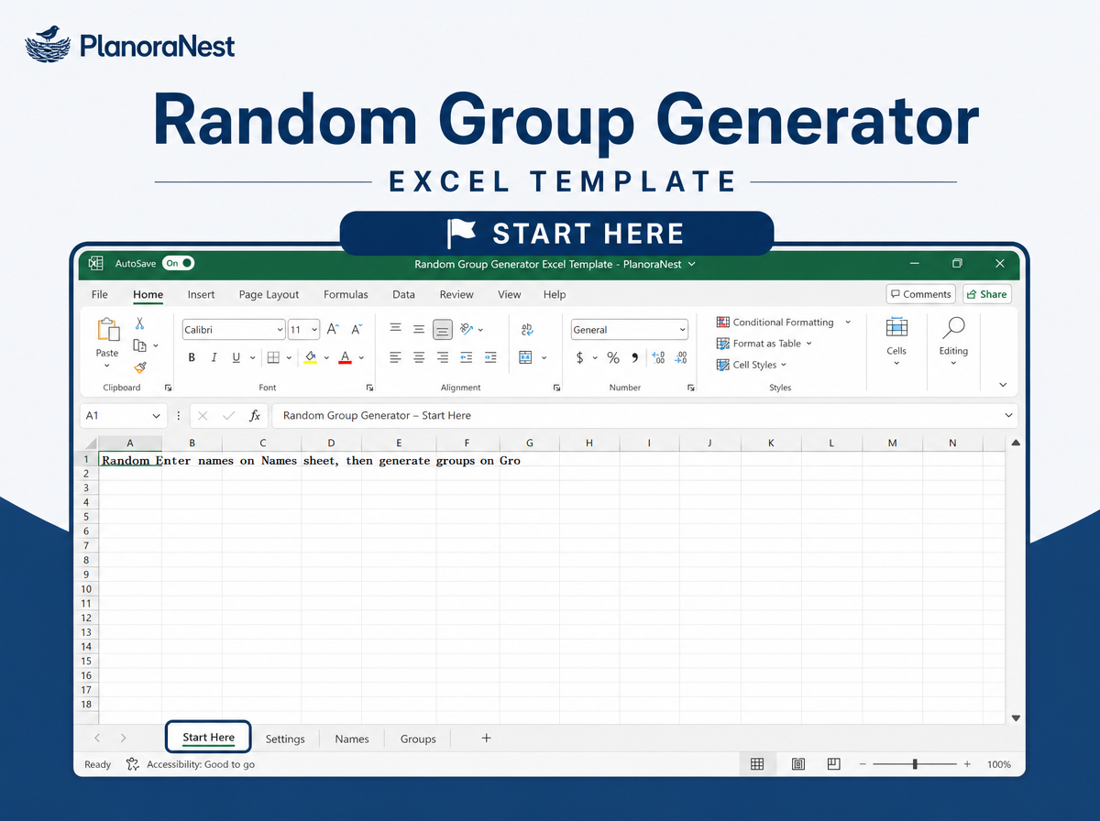Open the Names sheet tab
Viewport: 1100px width, 821px height.
[x=352, y=739]
